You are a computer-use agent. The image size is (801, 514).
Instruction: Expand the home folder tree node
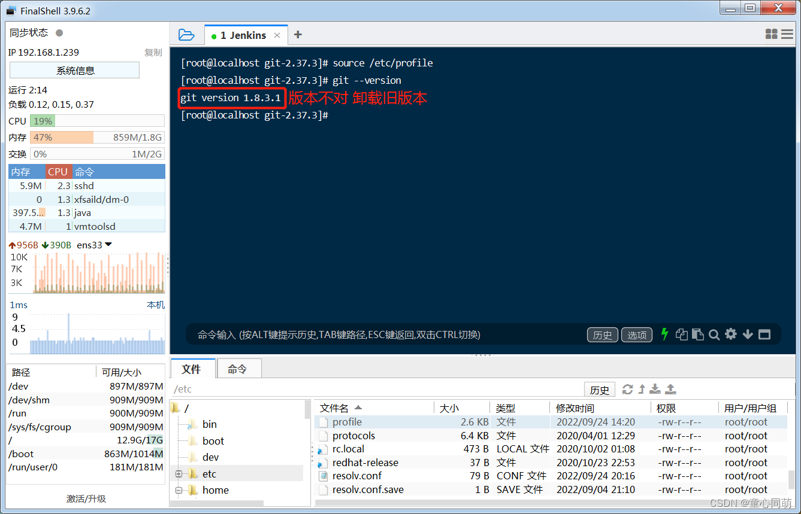179,490
